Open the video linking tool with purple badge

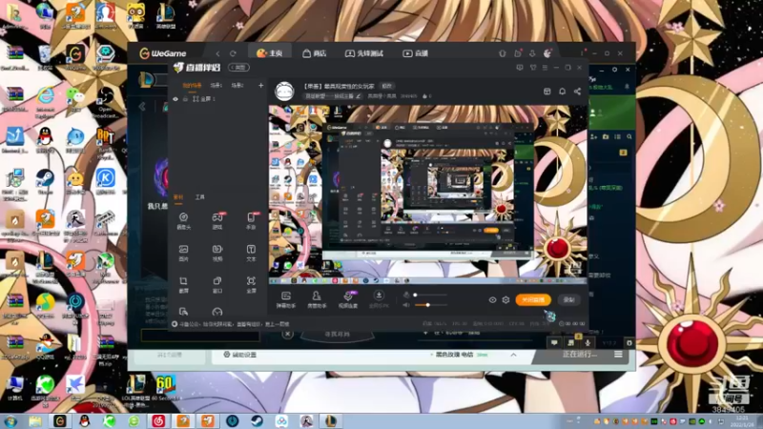tap(348, 299)
